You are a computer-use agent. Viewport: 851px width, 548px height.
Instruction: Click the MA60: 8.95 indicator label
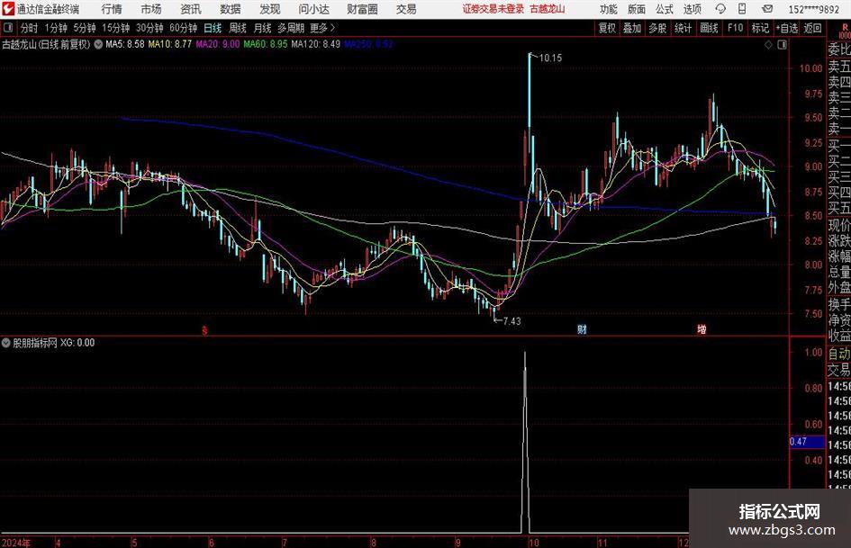coord(266,44)
